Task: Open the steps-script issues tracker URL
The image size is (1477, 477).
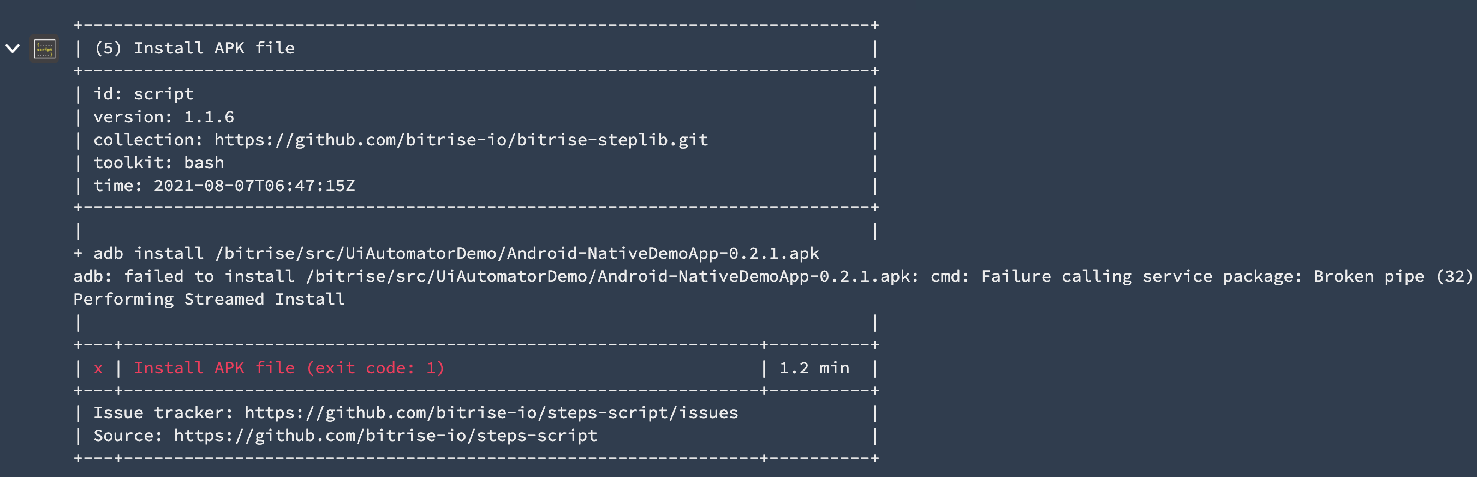Action: tap(491, 413)
